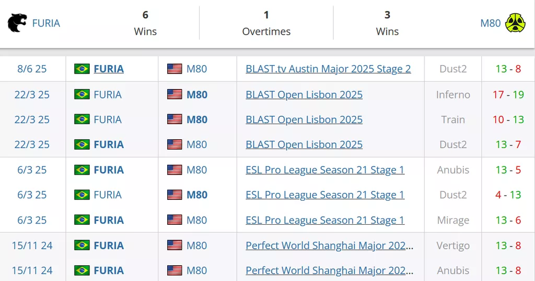This screenshot has height=281, width=535.
Task: Click USA flag in Shanghai Anubis row
Action: tap(175, 271)
